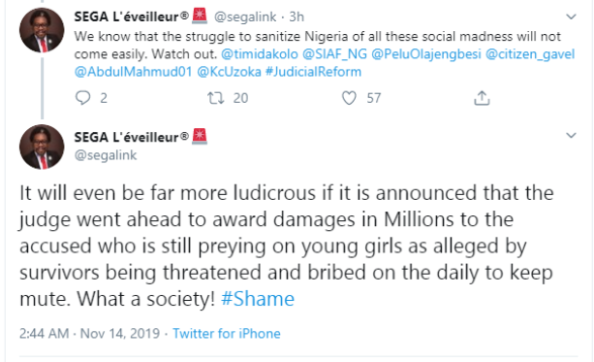Open the @SIAF_NG mention link
Screen dimensions: 594x362
(335, 54)
